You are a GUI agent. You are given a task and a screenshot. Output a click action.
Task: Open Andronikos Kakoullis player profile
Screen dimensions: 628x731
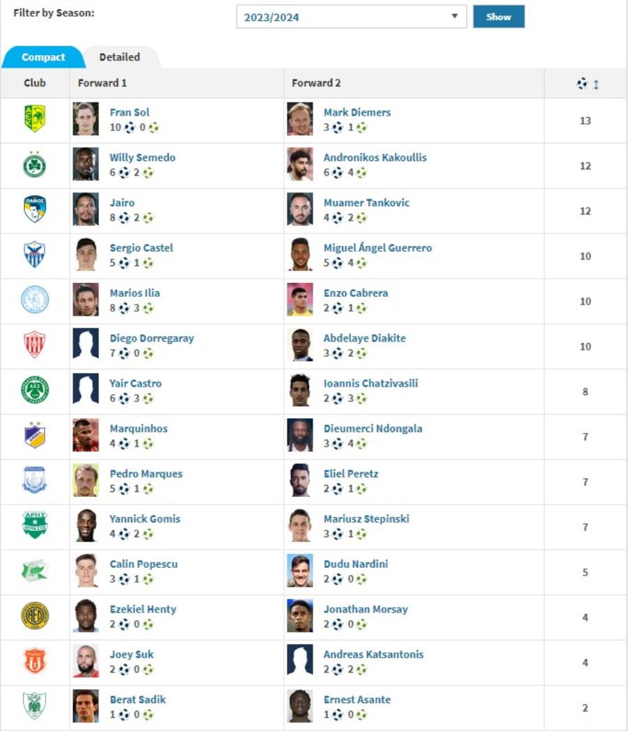(375, 157)
